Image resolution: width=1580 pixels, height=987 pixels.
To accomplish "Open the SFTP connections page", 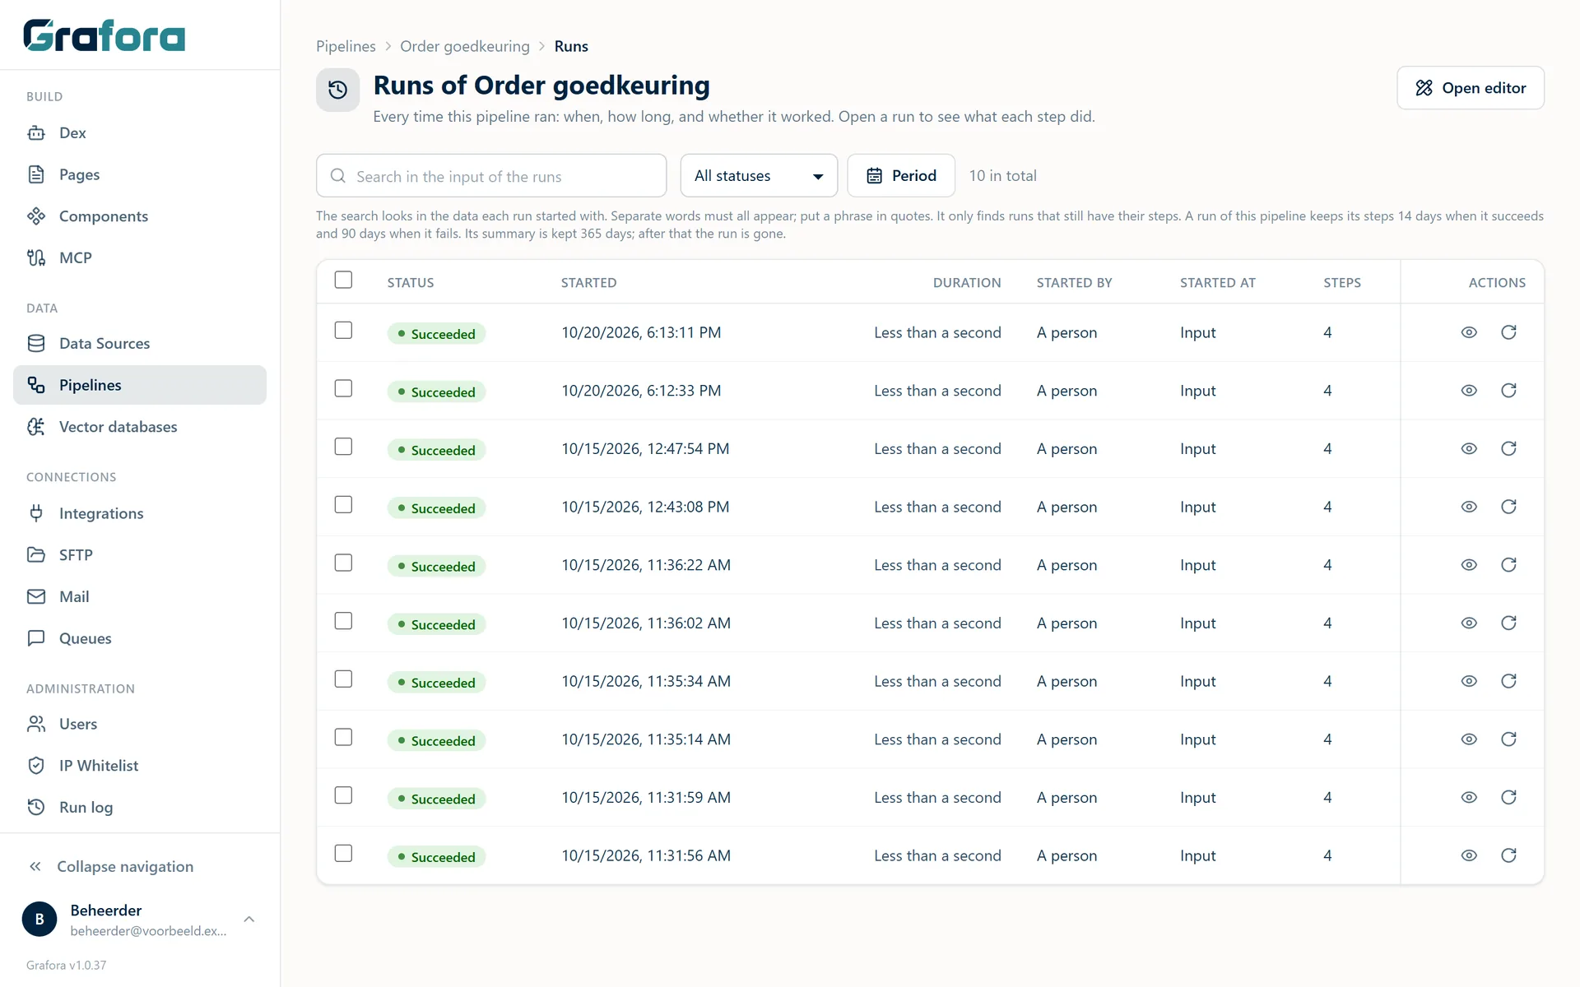I will click(x=140, y=555).
